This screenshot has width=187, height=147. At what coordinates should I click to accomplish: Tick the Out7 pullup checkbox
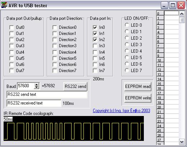[12, 71]
